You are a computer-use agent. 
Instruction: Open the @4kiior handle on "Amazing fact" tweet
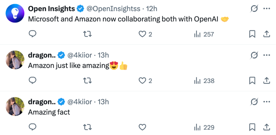coord(79,102)
